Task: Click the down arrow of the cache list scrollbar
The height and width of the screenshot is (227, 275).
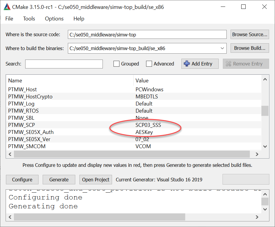Action: pyautogui.click(x=265, y=146)
